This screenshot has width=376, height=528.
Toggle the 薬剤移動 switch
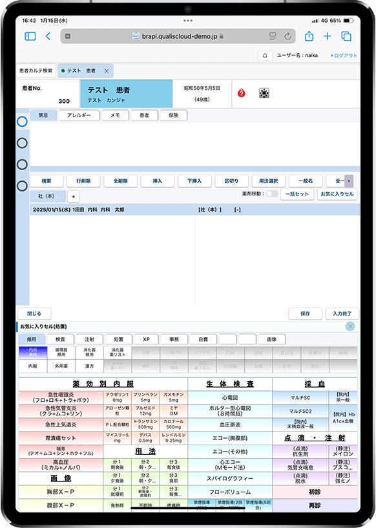coord(272,193)
